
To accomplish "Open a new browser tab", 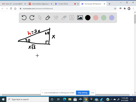I will tap(109, 4).
